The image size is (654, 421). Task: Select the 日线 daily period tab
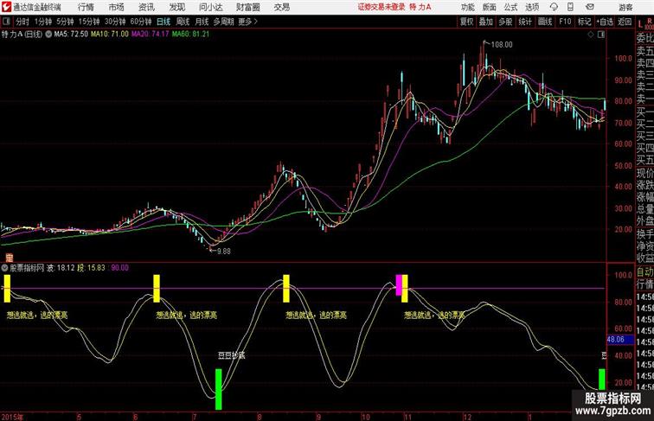[163, 22]
